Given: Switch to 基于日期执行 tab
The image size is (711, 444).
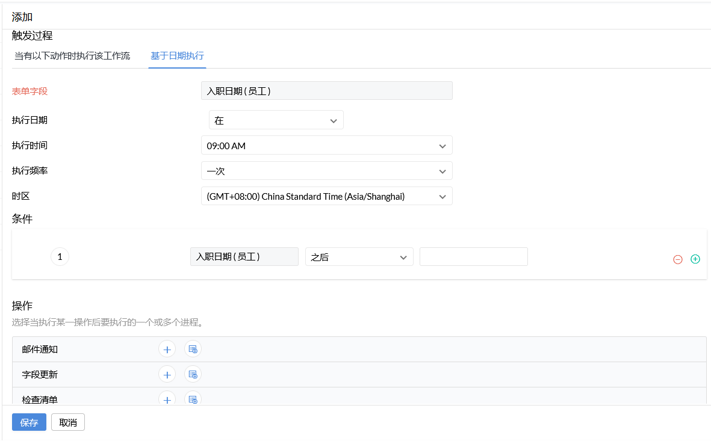Looking at the screenshot, I should pos(177,56).
